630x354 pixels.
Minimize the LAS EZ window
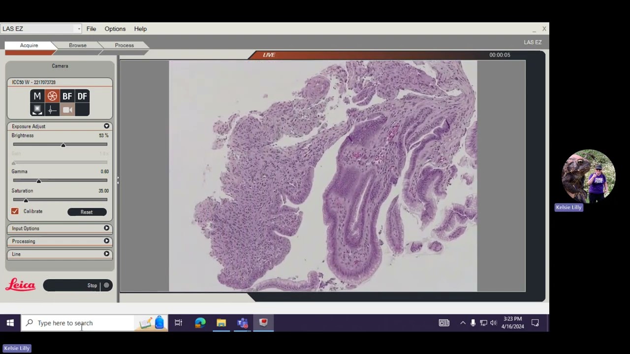click(x=534, y=29)
